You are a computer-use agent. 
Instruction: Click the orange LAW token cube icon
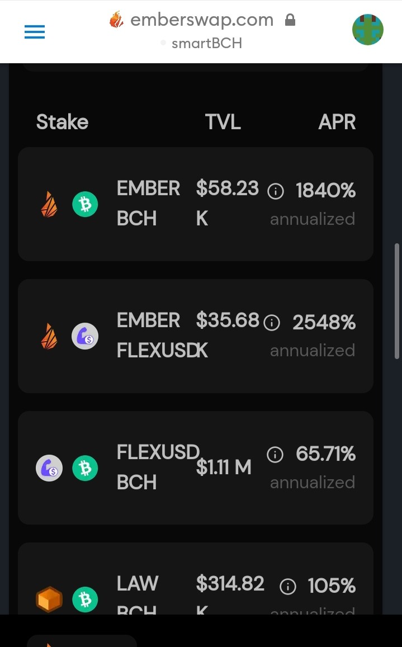(x=49, y=599)
